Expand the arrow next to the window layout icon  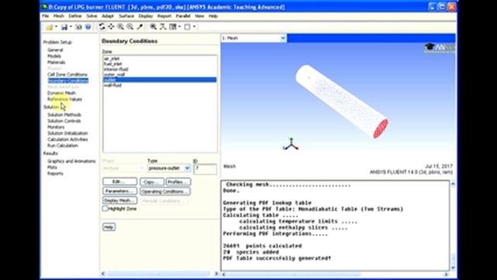[194, 27]
